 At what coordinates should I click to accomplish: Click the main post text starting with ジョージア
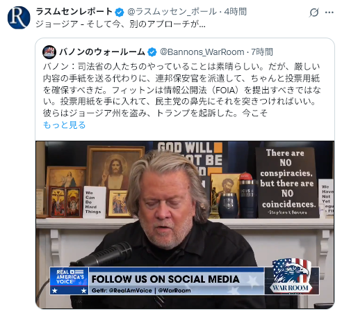[x=120, y=24]
